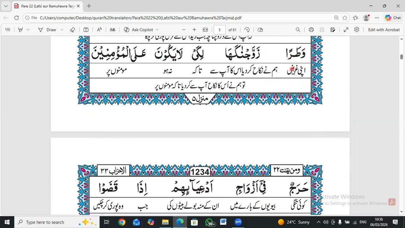Open the Windows Start menu
The width and height of the screenshot is (405, 228).
[x=7, y=222]
